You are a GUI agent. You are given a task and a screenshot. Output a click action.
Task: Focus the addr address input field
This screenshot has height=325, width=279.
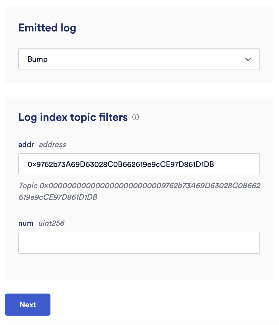coord(139,164)
